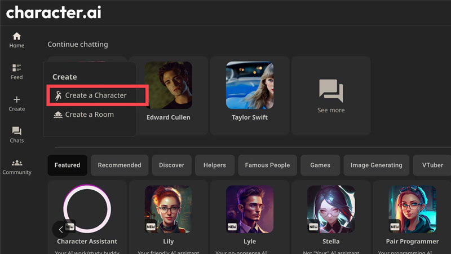Screen dimensions: 451x254
Task: Click the left arrow carousel button
Action: tap(61, 230)
